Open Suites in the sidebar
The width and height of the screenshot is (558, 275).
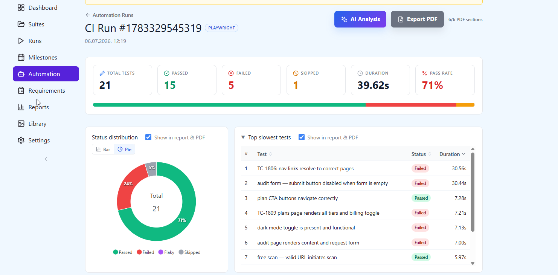tap(46, 24)
